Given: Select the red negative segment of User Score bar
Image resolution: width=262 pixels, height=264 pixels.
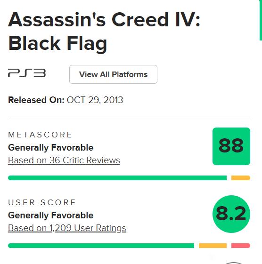Looking at the screenshot, I should point(241,246).
